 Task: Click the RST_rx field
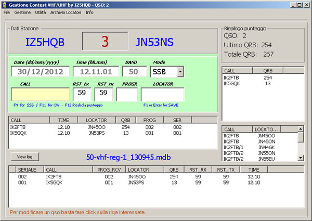pyautogui.click(x=103, y=94)
